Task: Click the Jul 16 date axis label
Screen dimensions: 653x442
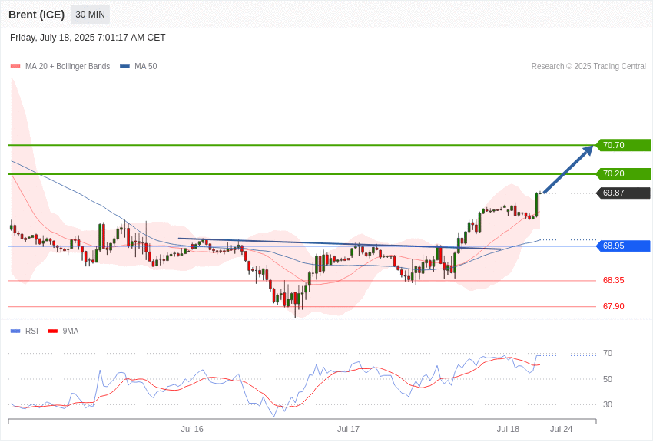Action: pos(192,429)
